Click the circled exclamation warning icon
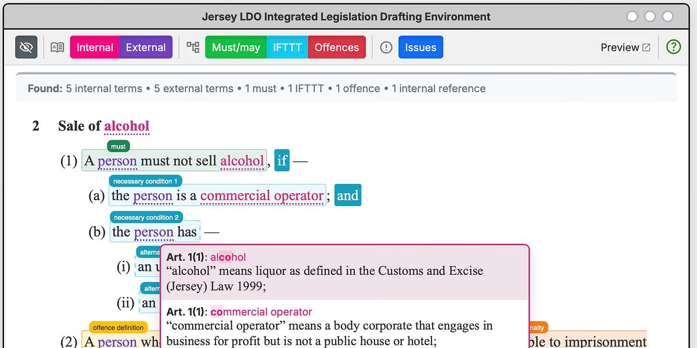697x348 pixels. [x=386, y=47]
